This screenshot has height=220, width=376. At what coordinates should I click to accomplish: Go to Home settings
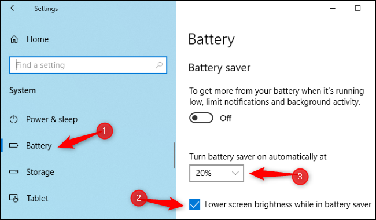[x=38, y=39]
